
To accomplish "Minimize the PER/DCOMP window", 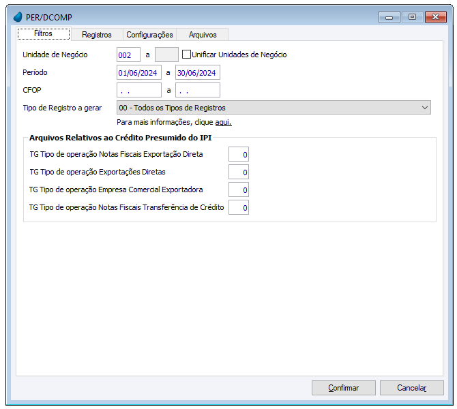I will 389,17.
